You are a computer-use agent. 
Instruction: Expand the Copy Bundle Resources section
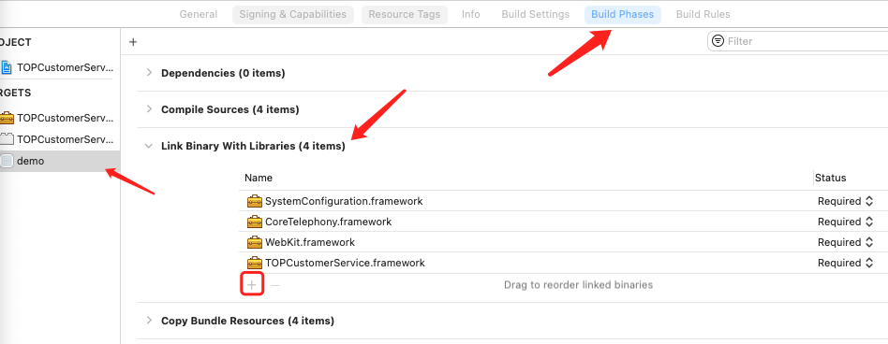click(149, 321)
